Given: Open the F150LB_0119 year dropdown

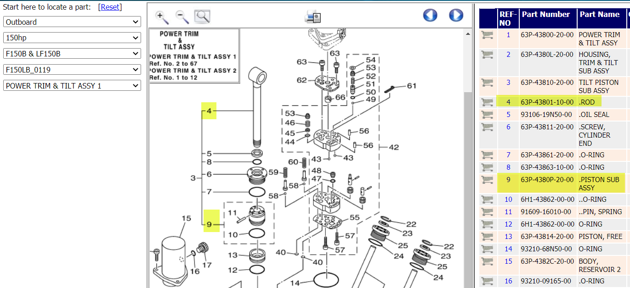Looking at the screenshot, I should pos(72,70).
